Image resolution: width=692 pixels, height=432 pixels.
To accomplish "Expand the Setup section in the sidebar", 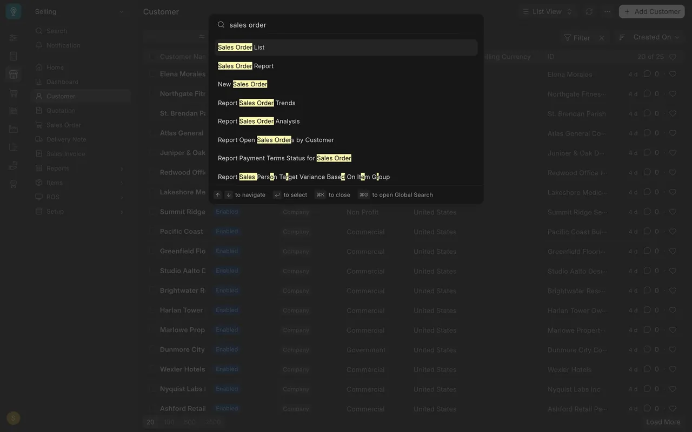I will 80,212.
